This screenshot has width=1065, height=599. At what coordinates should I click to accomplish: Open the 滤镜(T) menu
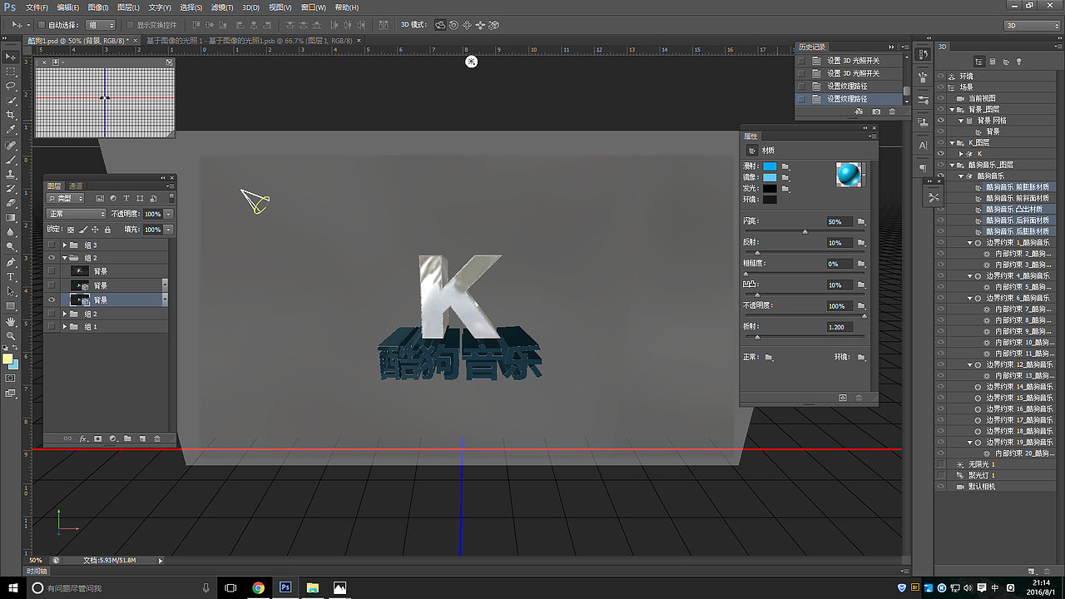(222, 7)
